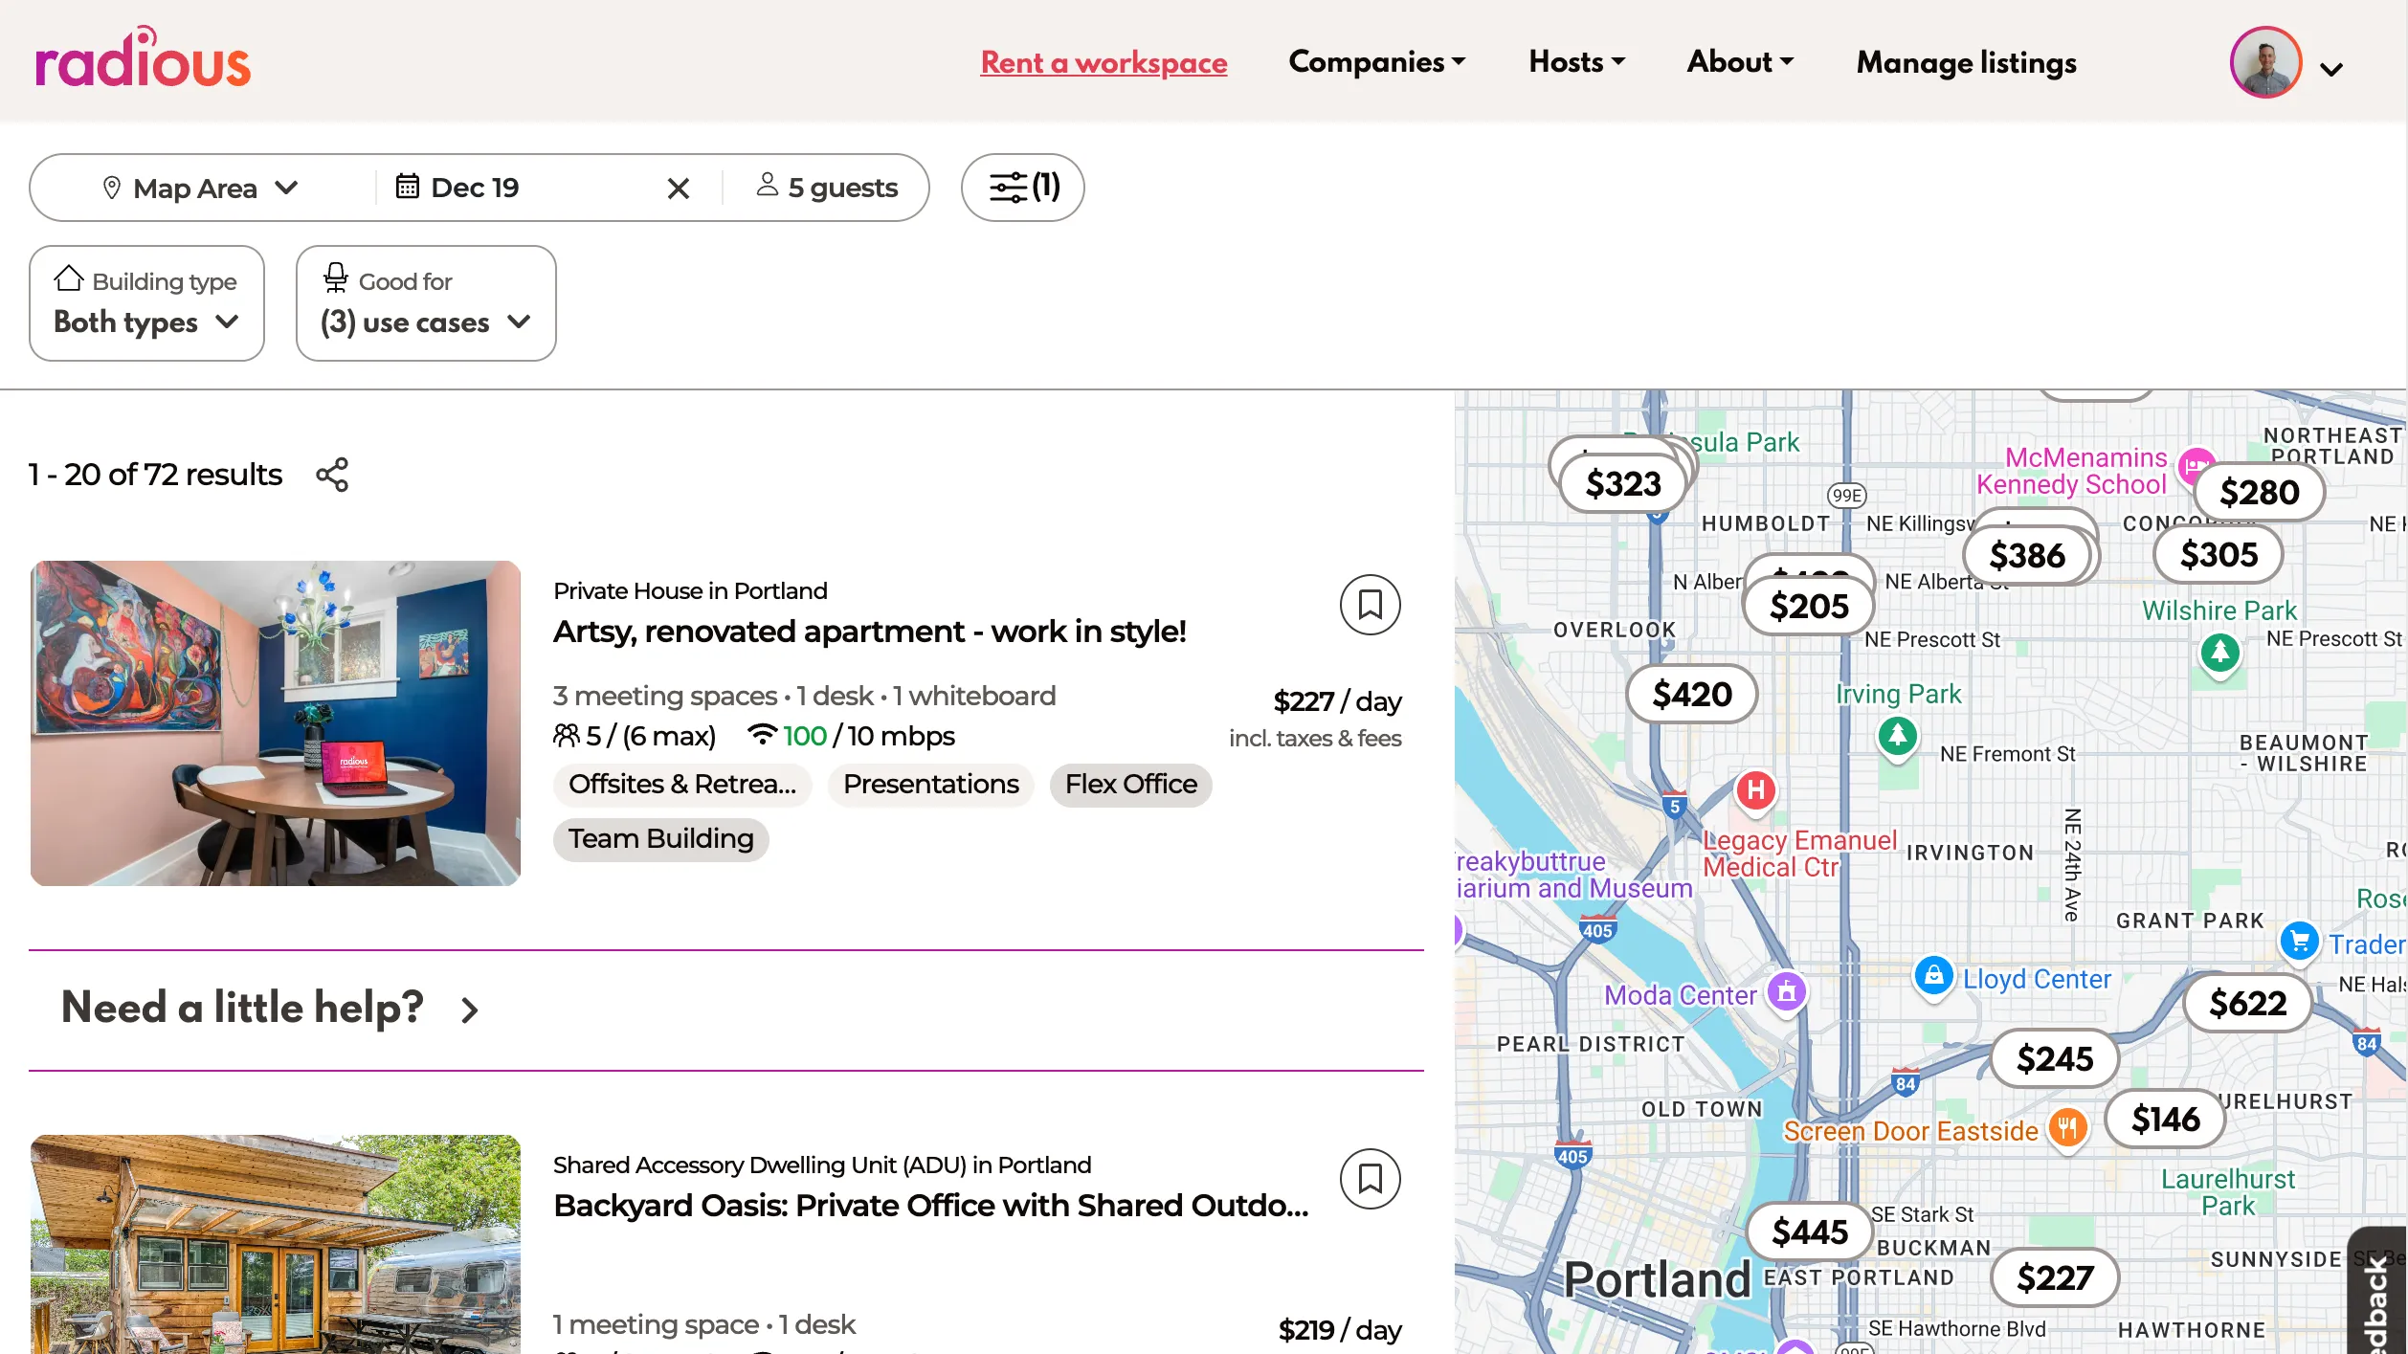Clear the Dec 19 date

[678, 189]
